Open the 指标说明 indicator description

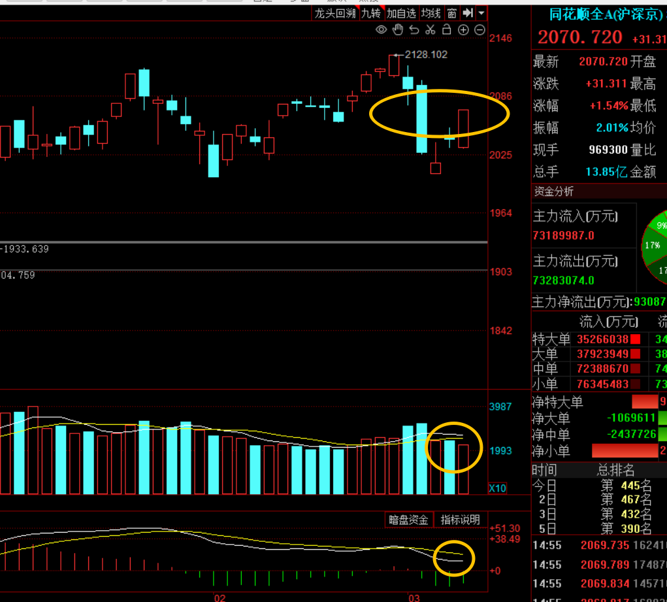click(x=461, y=520)
